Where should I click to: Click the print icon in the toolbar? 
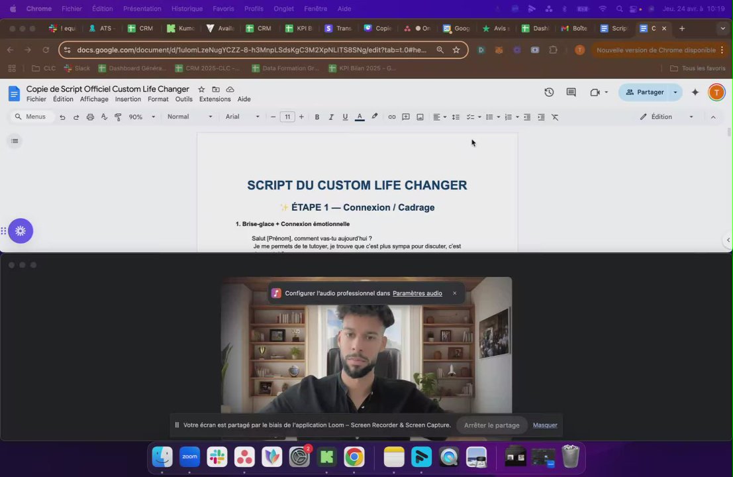click(x=90, y=117)
